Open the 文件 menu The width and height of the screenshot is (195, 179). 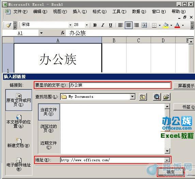click(x=20, y=12)
